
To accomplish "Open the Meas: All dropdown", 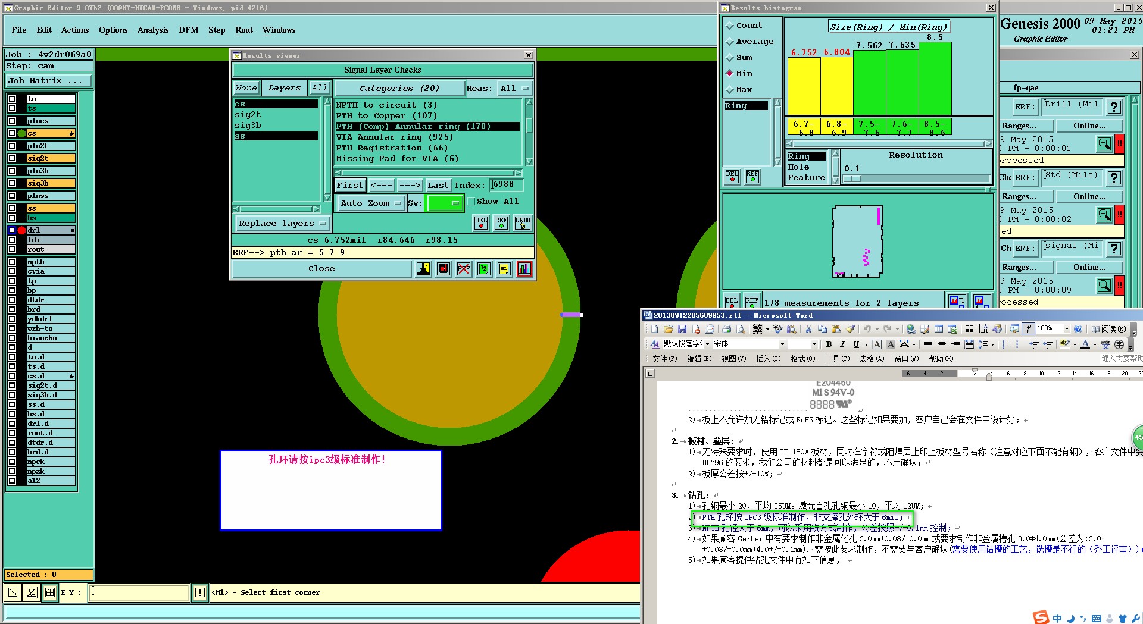I will [x=515, y=89].
